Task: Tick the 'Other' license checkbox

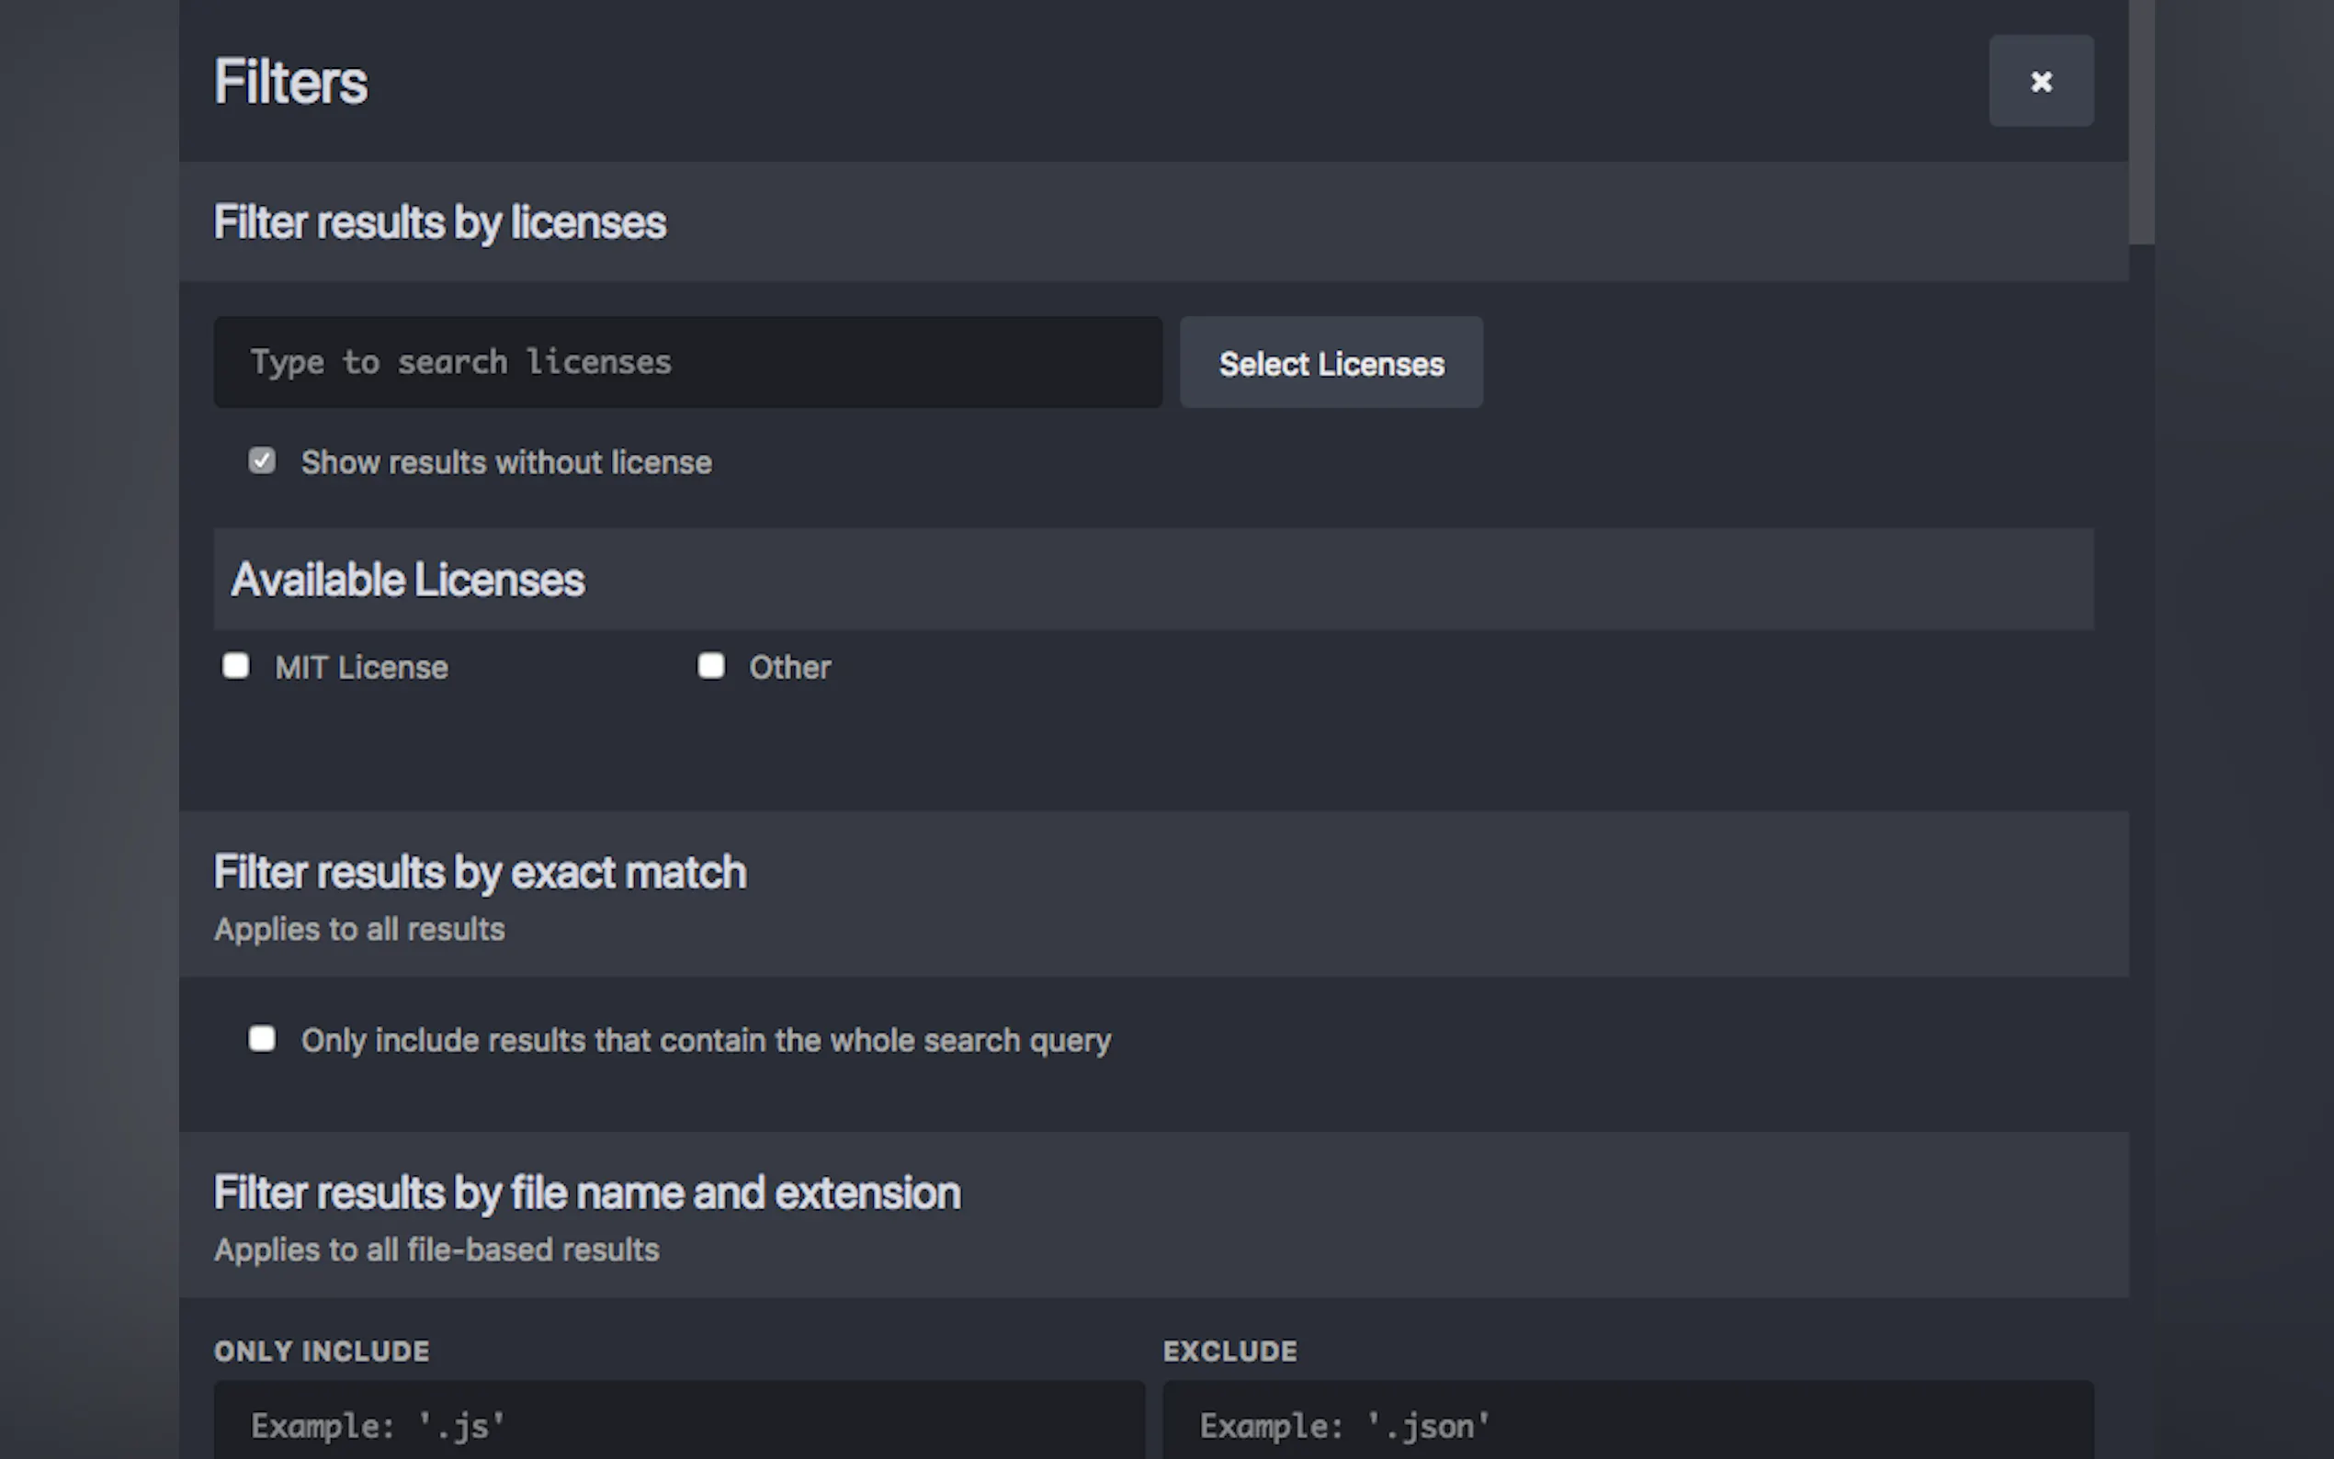Action: click(711, 666)
